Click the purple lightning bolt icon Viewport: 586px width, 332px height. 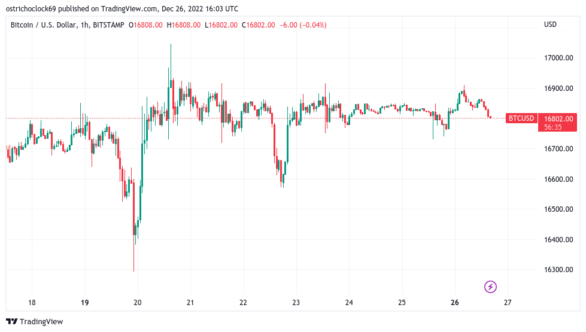point(490,287)
